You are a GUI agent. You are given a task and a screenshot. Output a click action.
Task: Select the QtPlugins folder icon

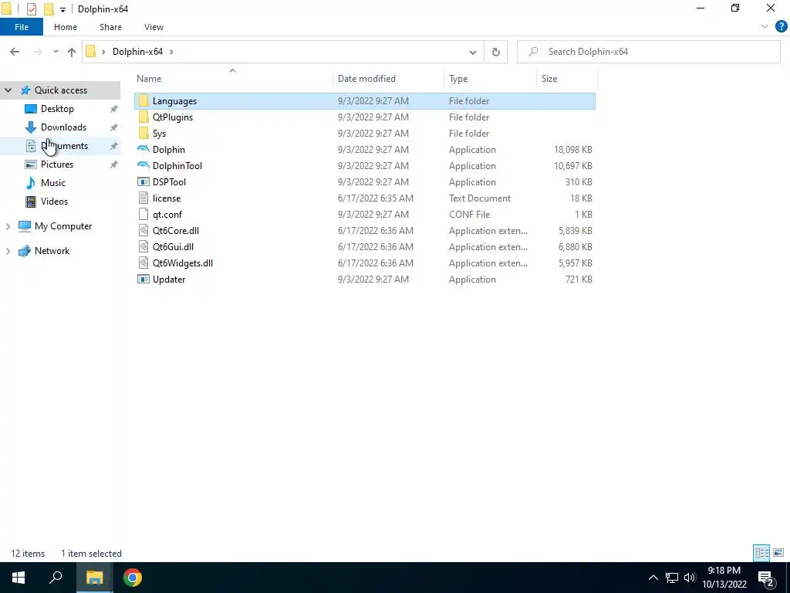pos(143,117)
